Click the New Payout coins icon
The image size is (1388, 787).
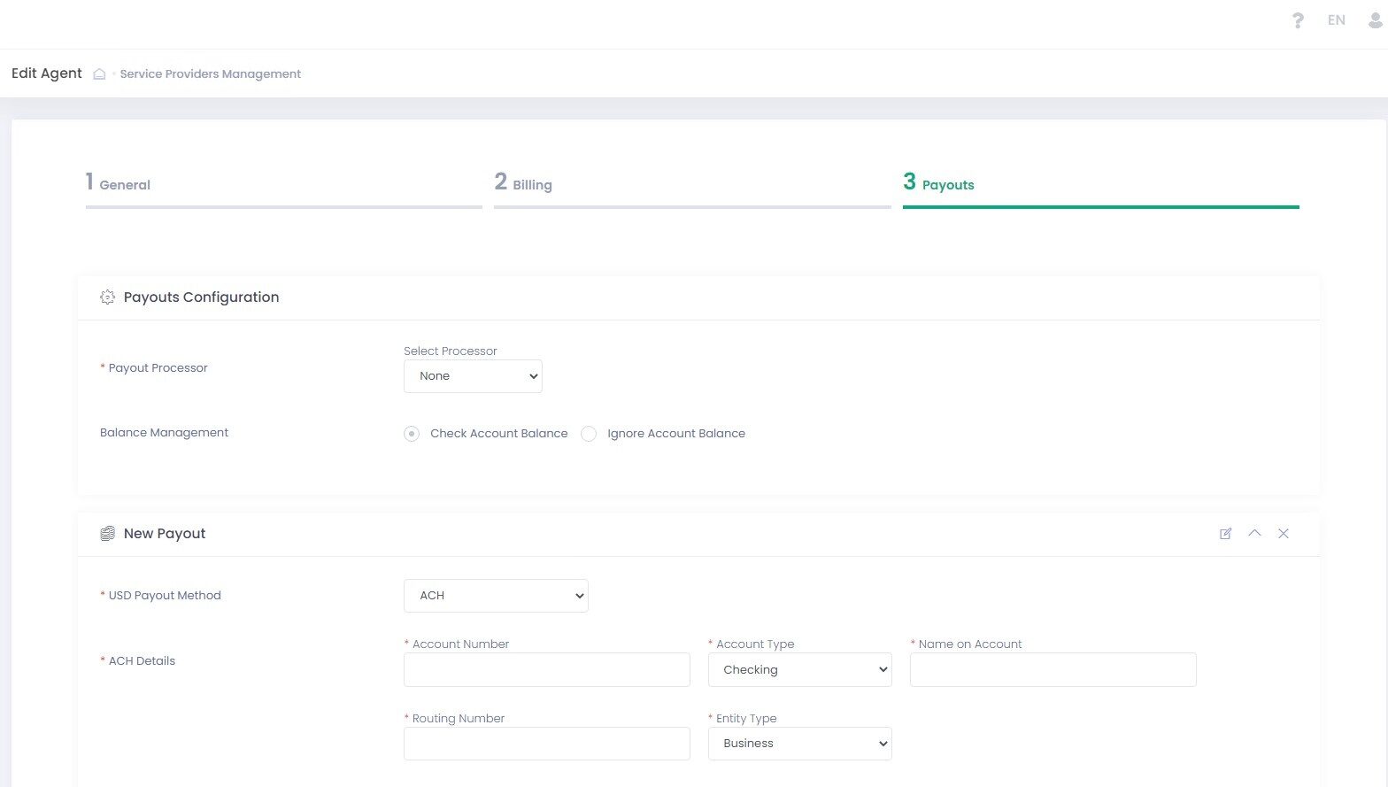(108, 534)
